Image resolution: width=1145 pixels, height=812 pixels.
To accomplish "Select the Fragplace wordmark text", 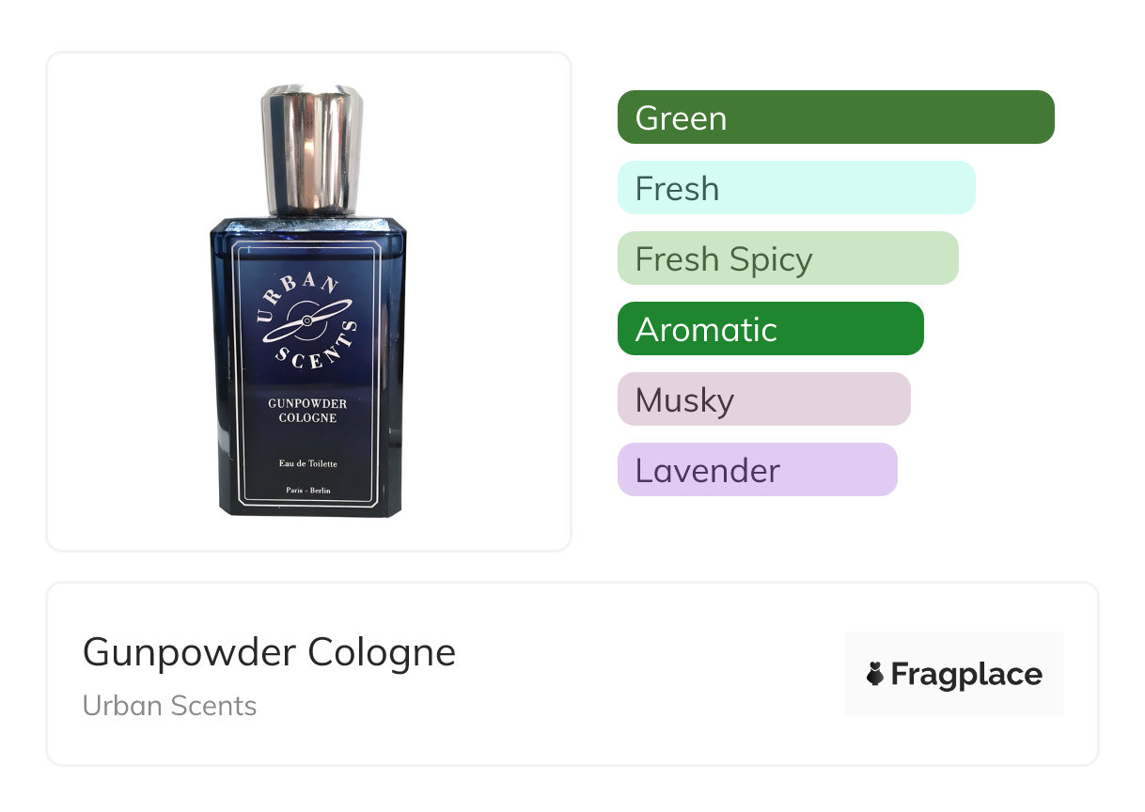I will (966, 674).
